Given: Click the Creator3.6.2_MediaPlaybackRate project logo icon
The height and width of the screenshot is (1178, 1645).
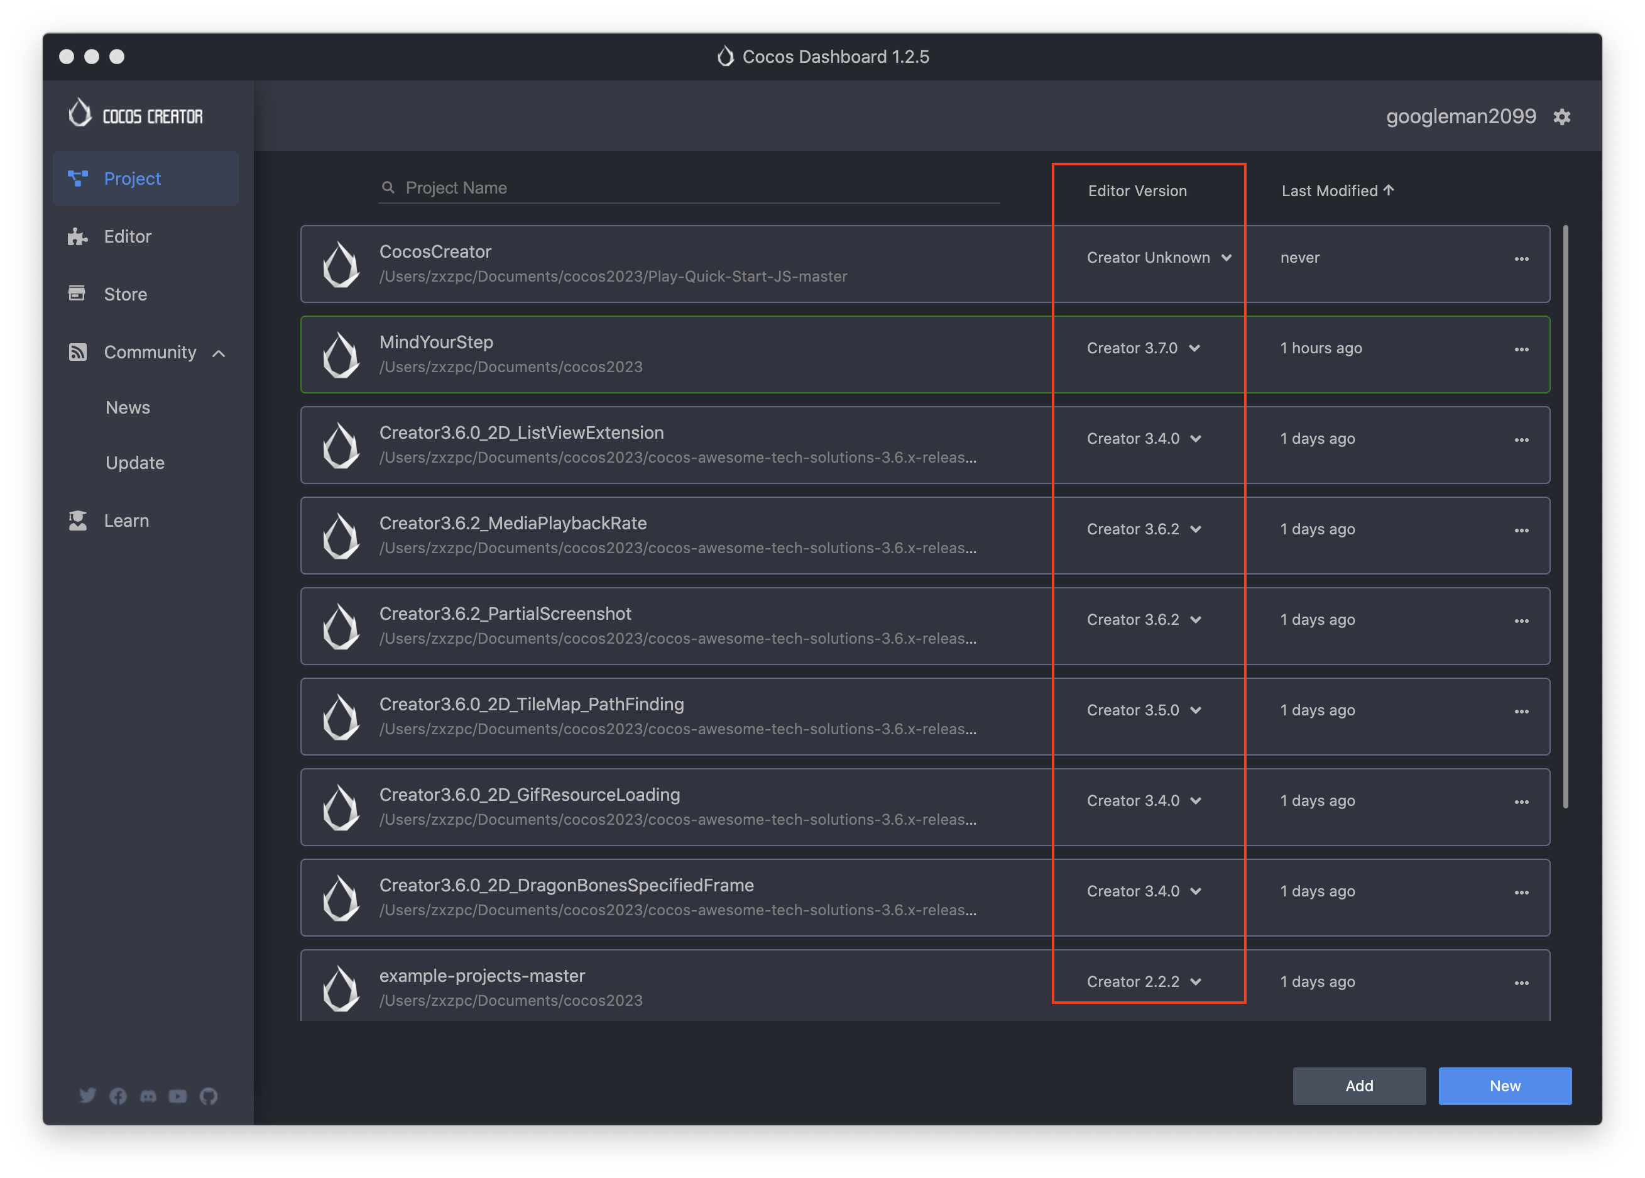Looking at the screenshot, I should [x=341, y=536].
